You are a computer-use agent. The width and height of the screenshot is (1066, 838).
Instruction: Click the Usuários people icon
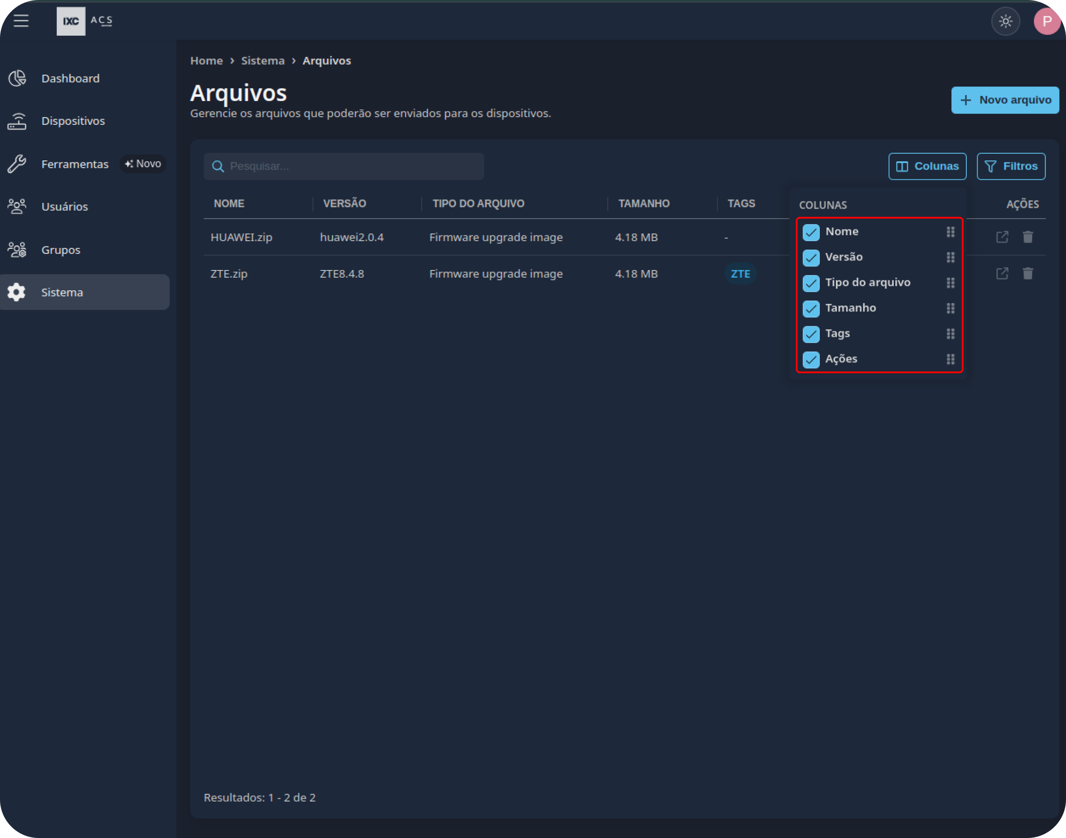pyautogui.click(x=17, y=206)
